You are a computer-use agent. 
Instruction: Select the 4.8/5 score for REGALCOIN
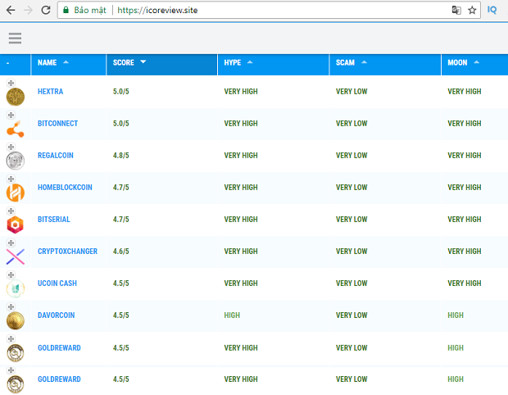point(120,155)
